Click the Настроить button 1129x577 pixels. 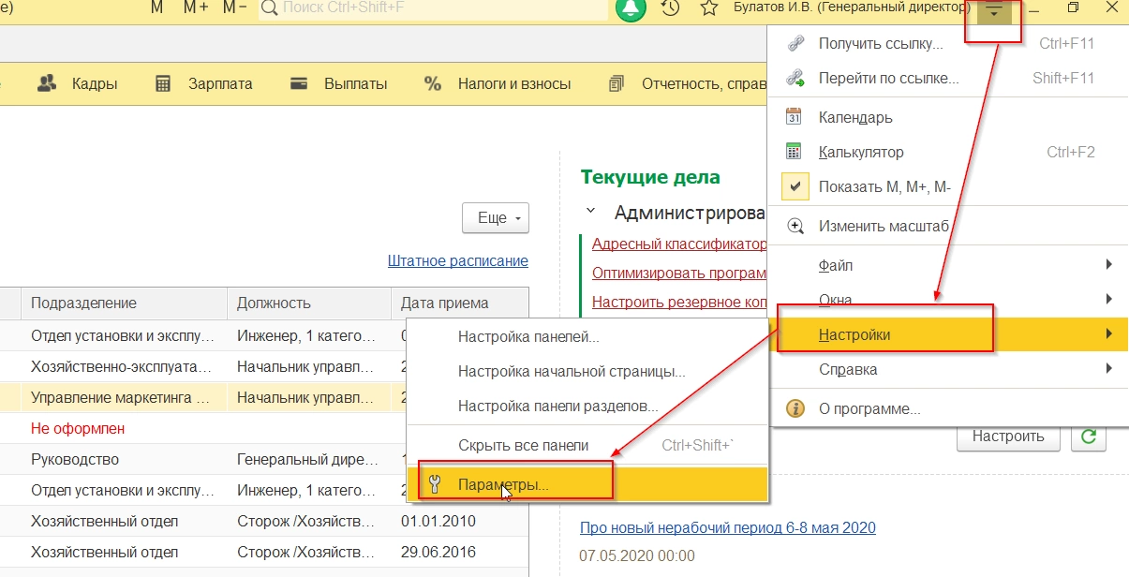coord(1007,436)
